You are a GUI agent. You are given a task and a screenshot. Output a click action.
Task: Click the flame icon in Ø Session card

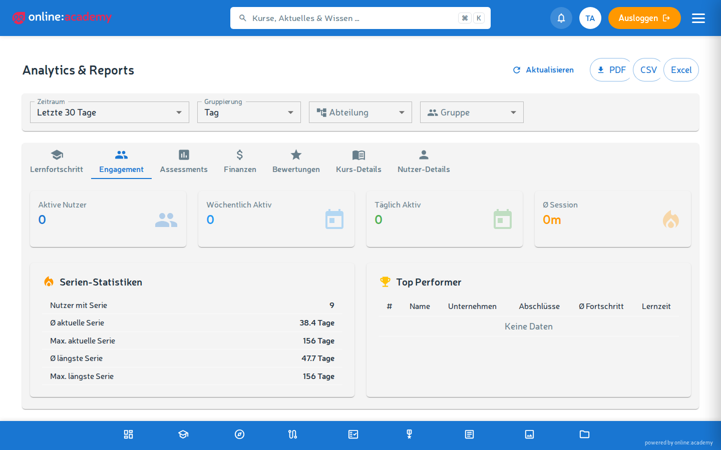[x=671, y=219]
